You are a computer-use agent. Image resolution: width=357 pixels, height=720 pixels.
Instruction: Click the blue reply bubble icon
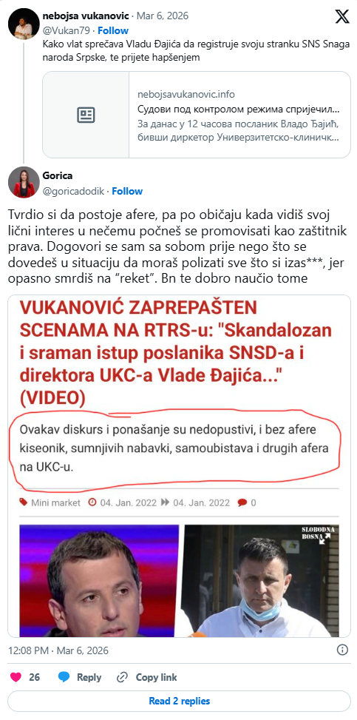pyautogui.click(x=64, y=677)
